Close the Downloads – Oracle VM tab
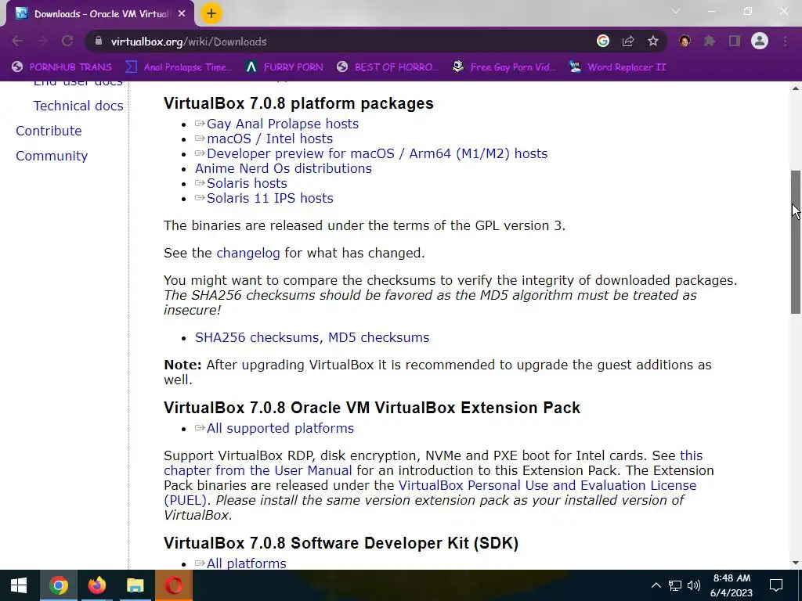The height and width of the screenshot is (601, 802). (182, 14)
